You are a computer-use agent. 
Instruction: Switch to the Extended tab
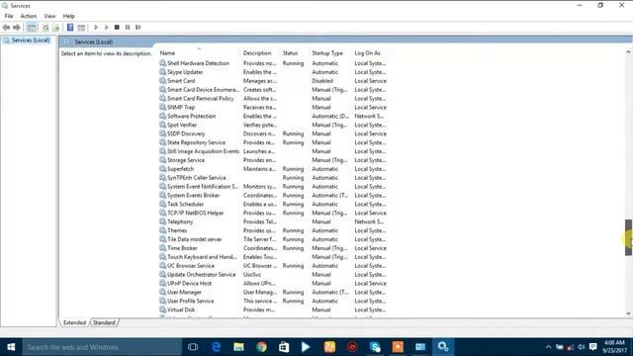pos(75,323)
